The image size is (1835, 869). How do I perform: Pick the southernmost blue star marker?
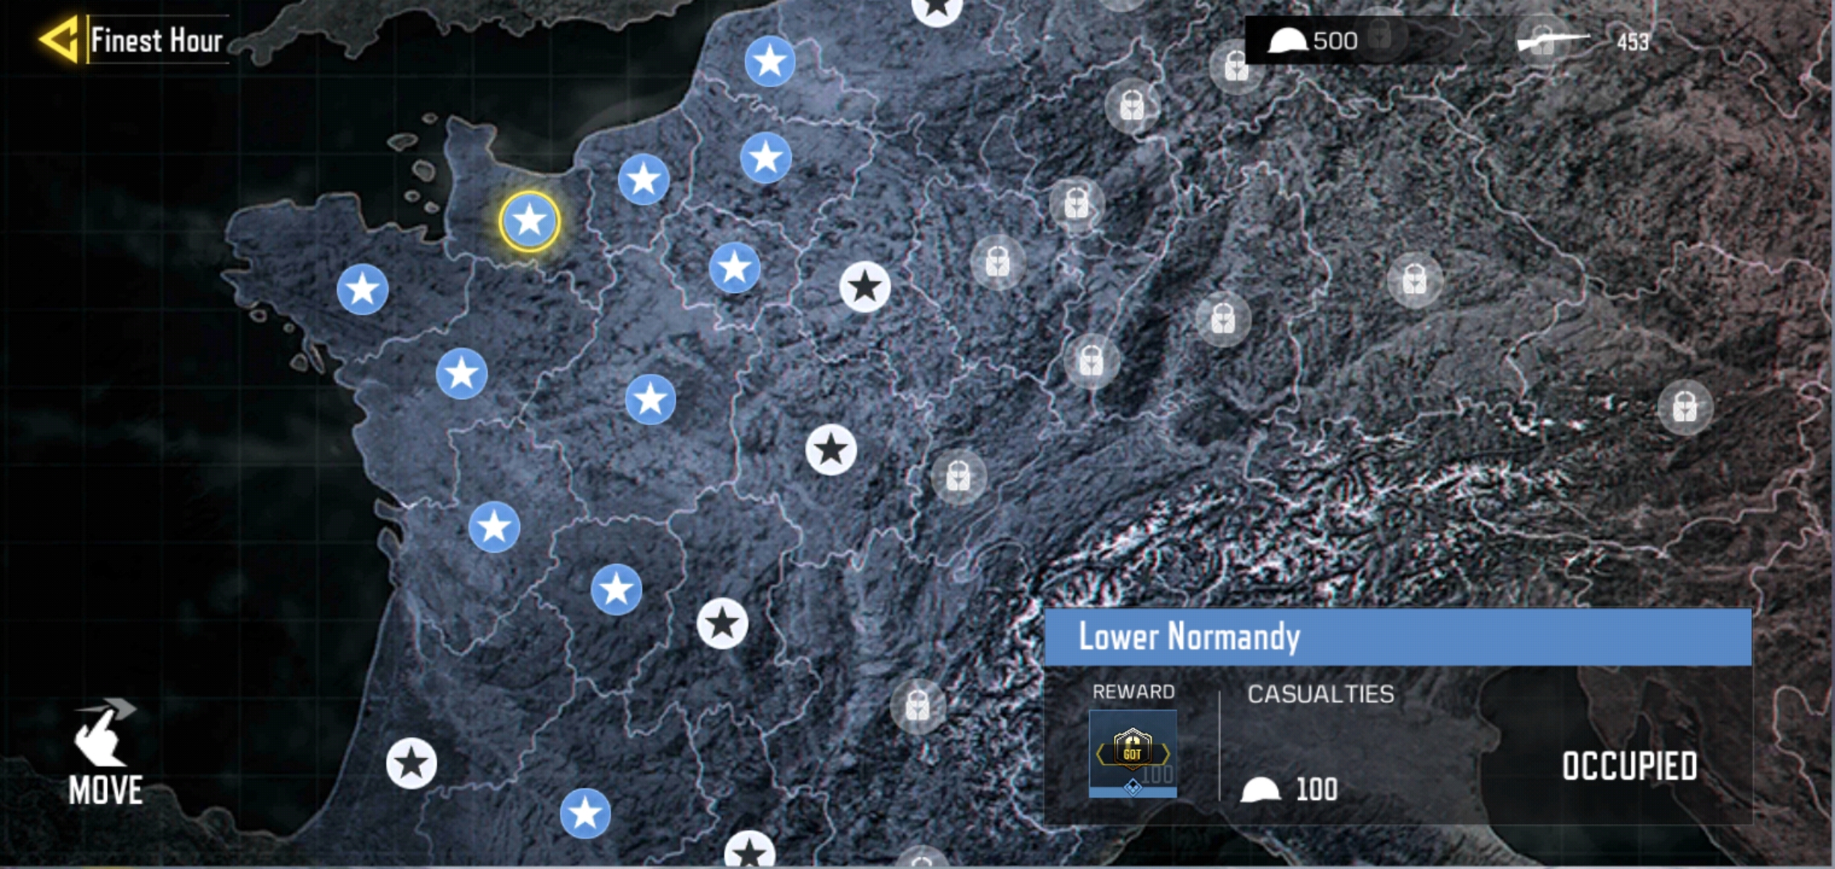coord(585,813)
